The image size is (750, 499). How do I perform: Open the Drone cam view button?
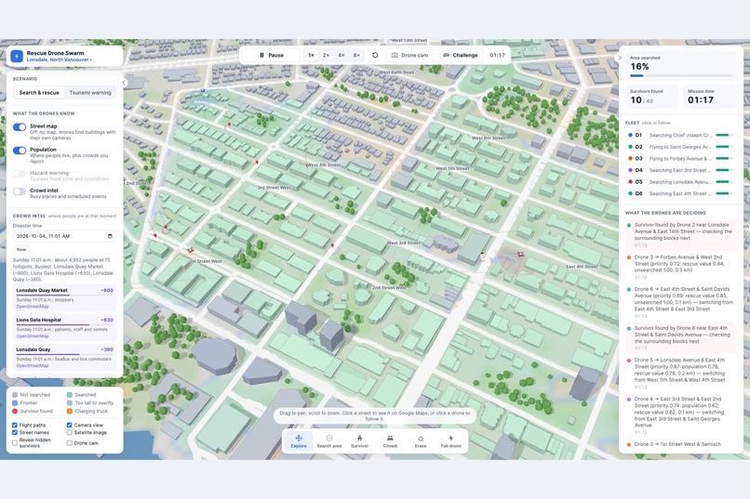(x=410, y=55)
